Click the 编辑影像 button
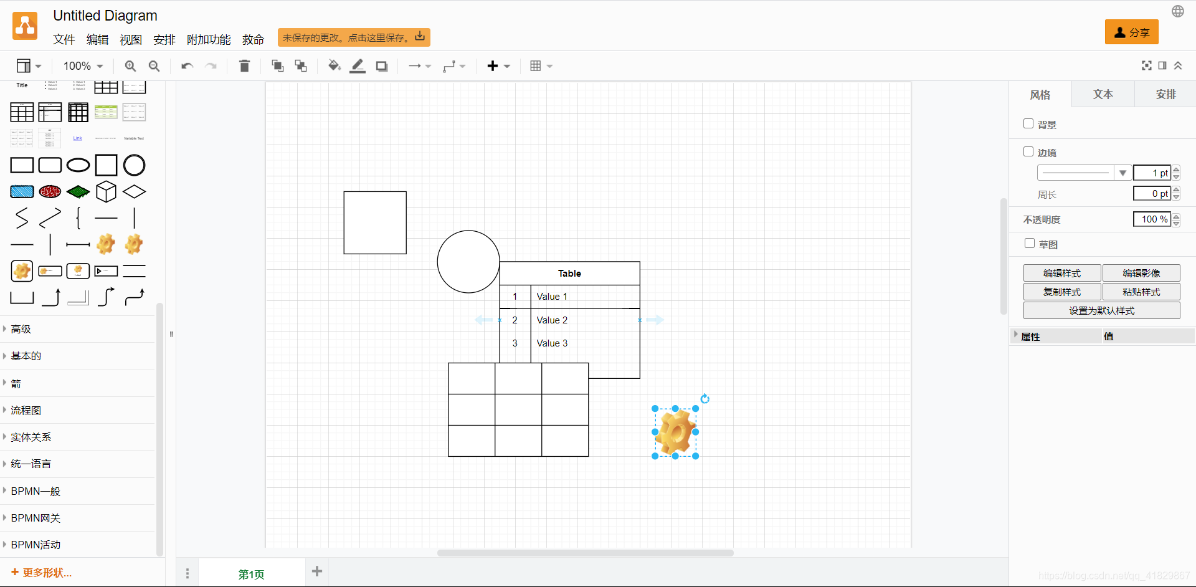The image size is (1196, 587). [x=1141, y=273]
